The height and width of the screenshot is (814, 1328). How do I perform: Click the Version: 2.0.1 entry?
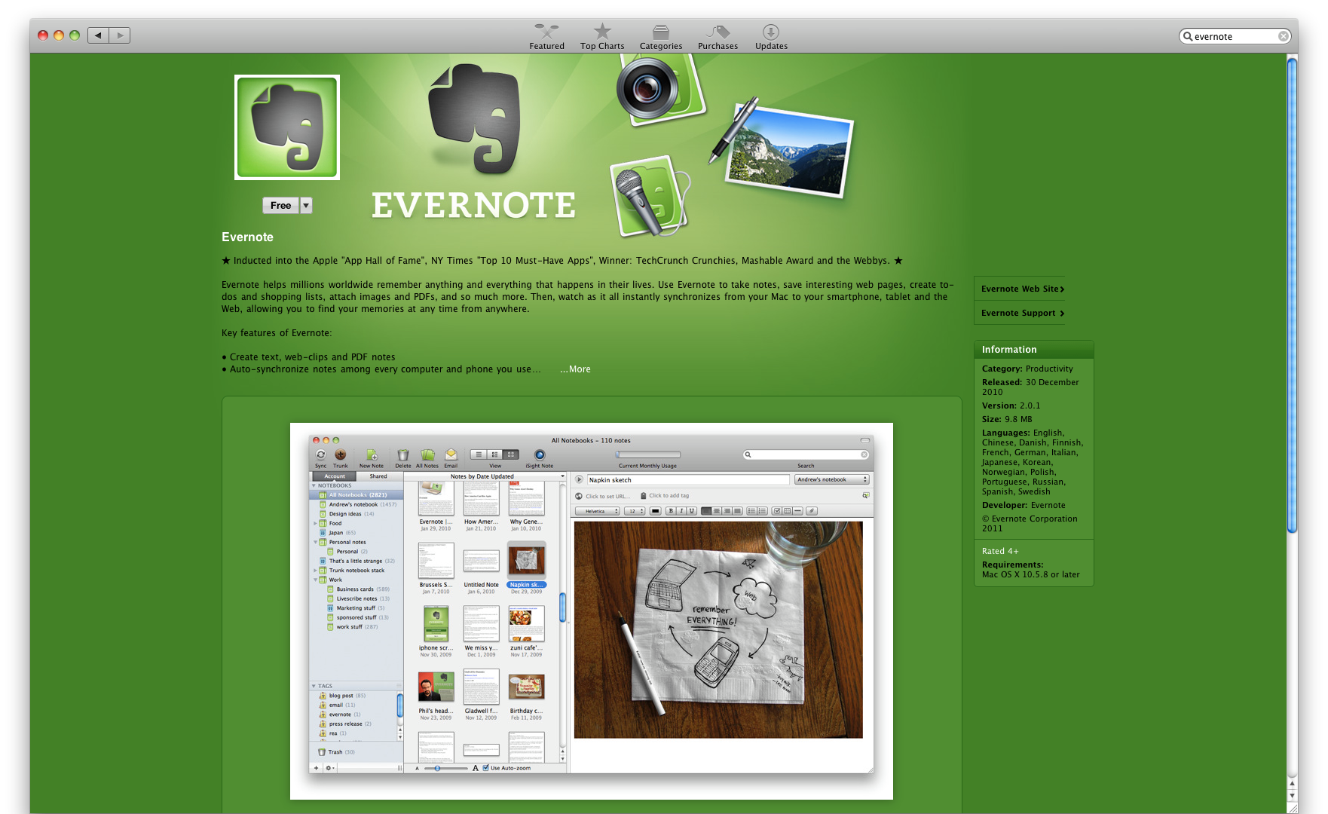1011,405
